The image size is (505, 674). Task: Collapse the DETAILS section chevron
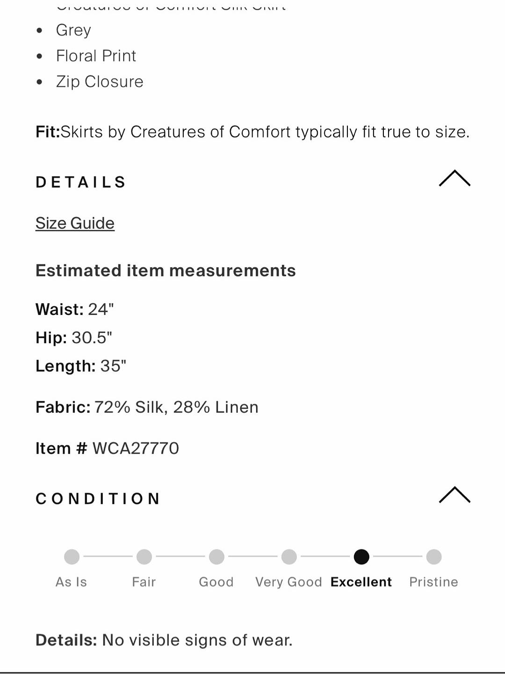coord(454,178)
